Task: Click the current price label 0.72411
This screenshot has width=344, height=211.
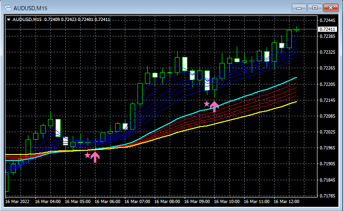Action: point(327,29)
